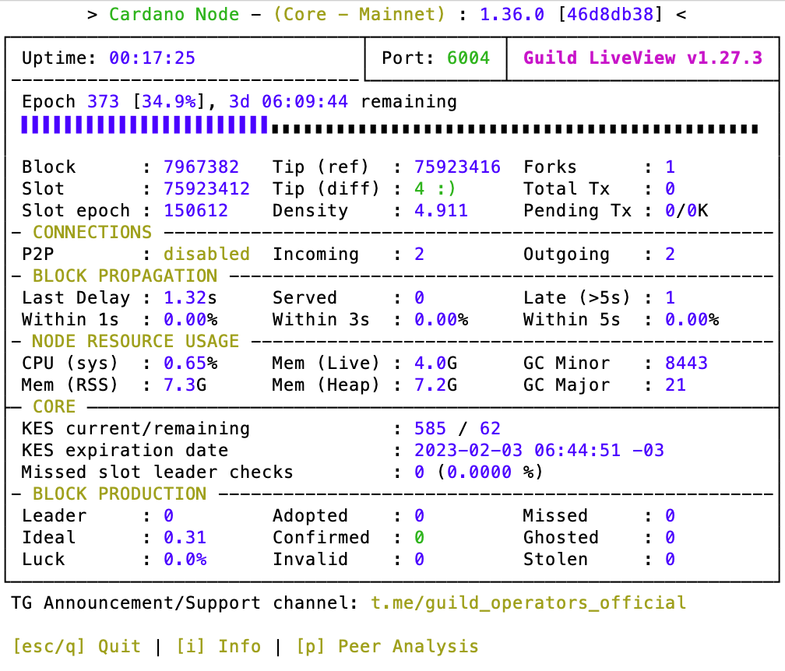
Task: Select the Ideal value 0.31
Action: 185,537
